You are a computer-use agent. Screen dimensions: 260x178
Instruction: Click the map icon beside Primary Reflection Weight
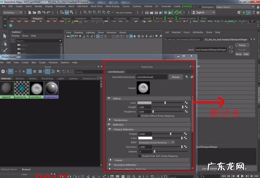coord(186,134)
